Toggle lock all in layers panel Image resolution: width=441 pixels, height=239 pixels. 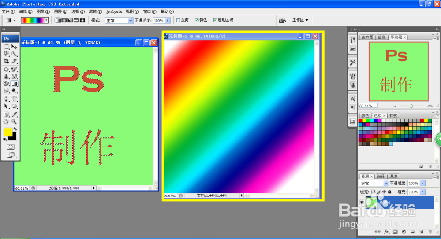(389, 192)
